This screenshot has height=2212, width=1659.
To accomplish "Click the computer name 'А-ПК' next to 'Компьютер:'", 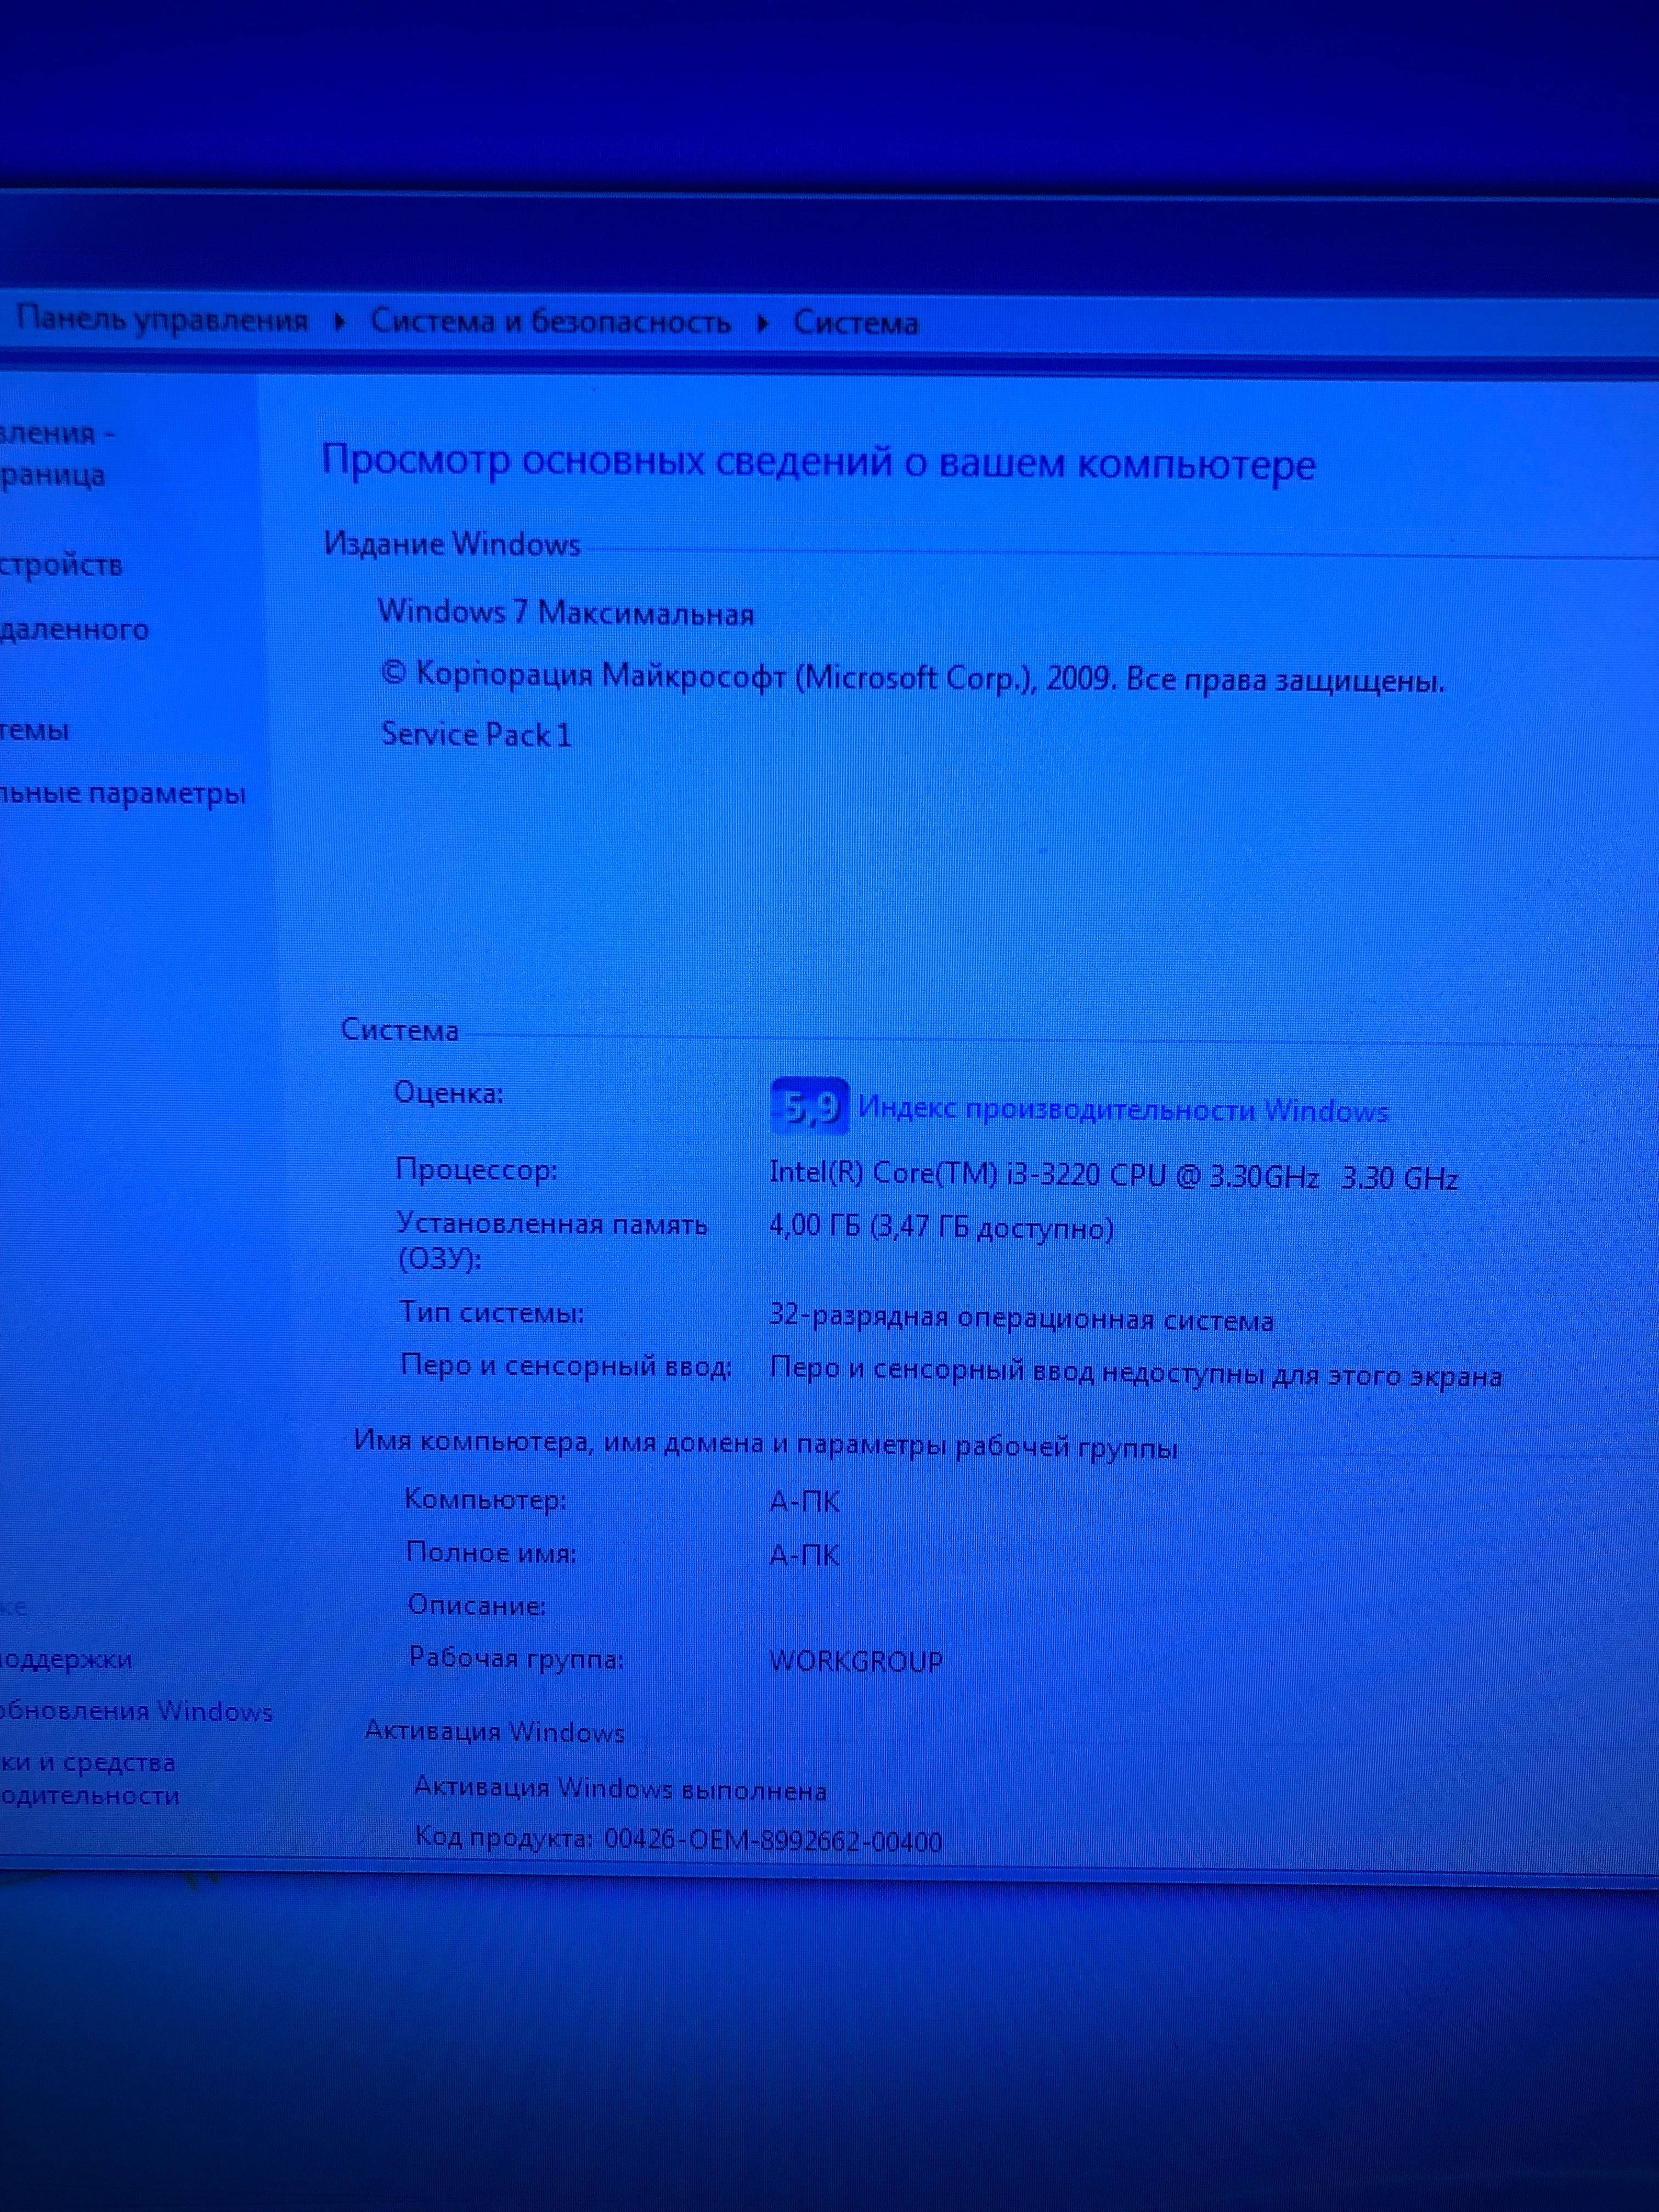I will coord(804,1501).
